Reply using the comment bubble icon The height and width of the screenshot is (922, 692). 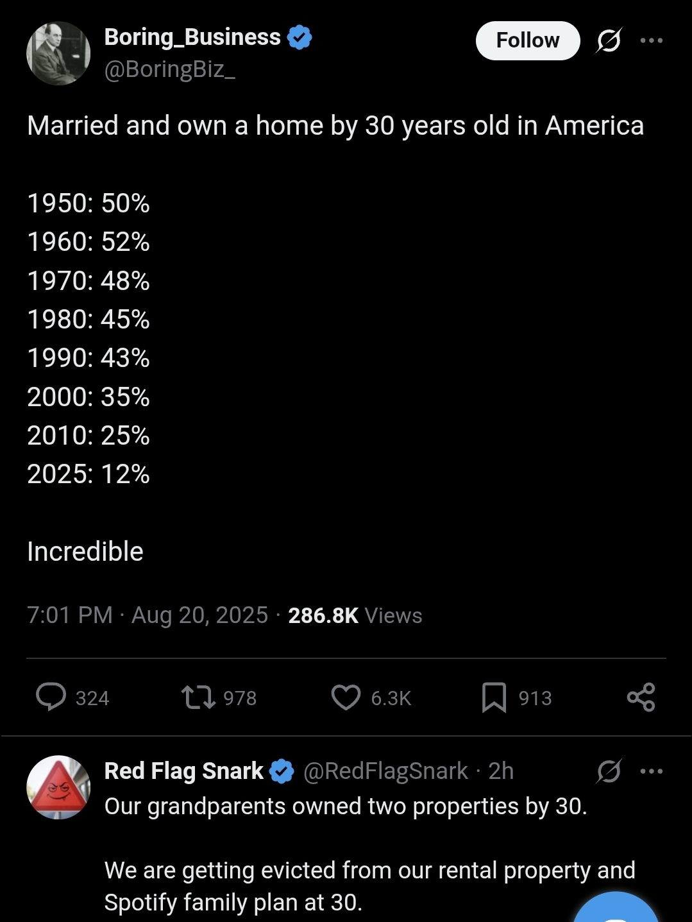click(51, 697)
